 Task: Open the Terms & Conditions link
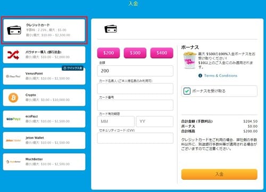(x=221, y=76)
